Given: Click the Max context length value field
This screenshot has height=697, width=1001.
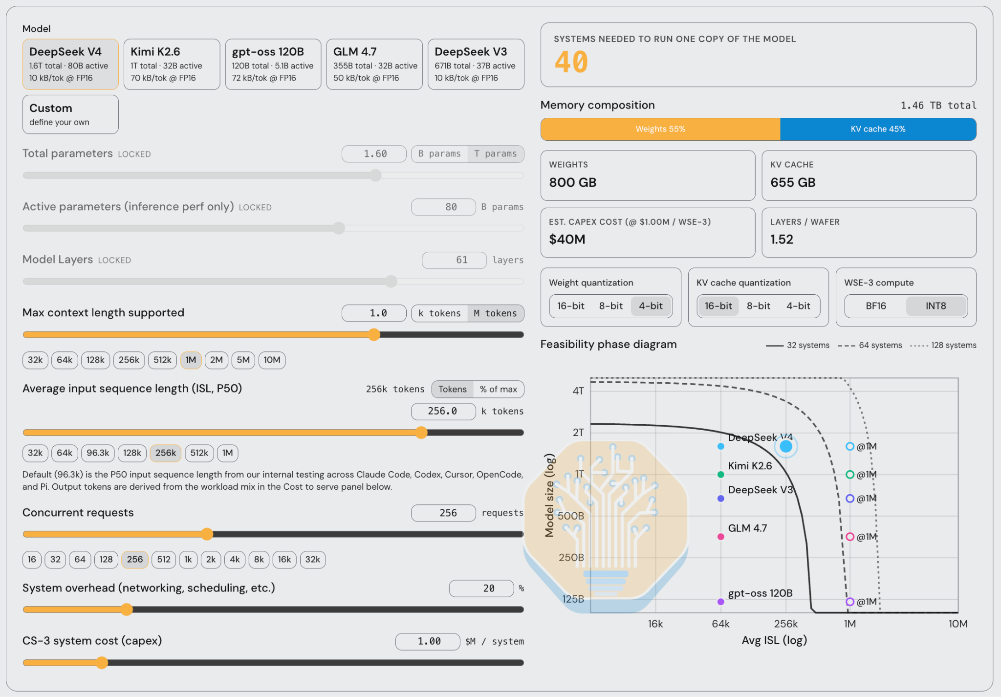Looking at the screenshot, I should pyautogui.click(x=374, y=313).
